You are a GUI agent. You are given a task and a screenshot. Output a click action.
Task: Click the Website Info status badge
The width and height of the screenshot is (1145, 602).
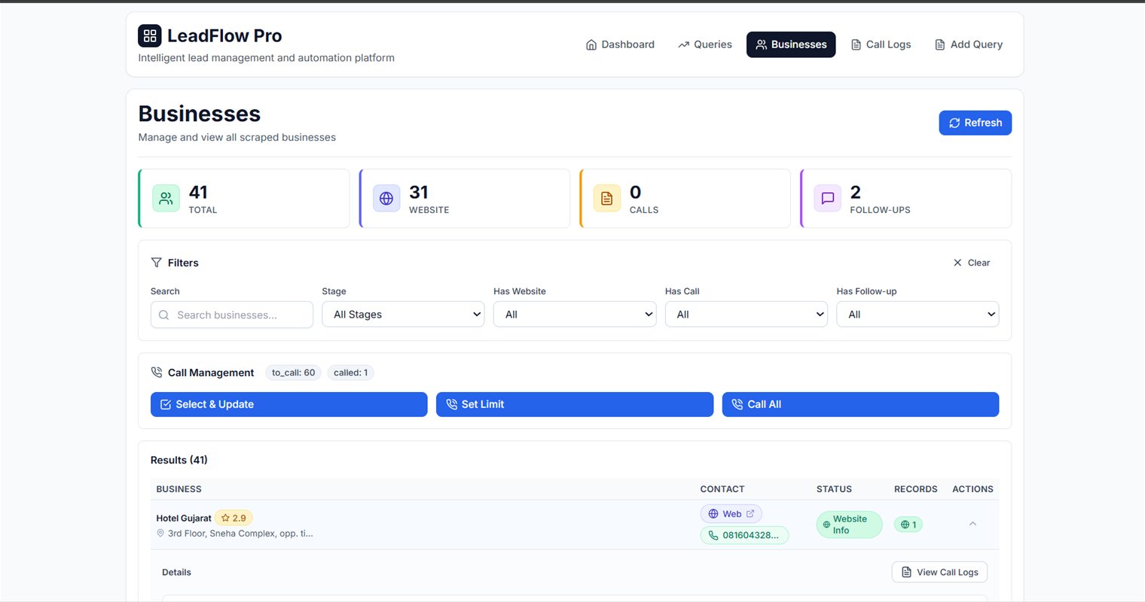pyautogui.click(x=849, y=524)
